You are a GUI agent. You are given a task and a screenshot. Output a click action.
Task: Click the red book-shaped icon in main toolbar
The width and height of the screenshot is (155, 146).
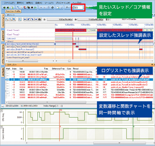tap(25, 8)
